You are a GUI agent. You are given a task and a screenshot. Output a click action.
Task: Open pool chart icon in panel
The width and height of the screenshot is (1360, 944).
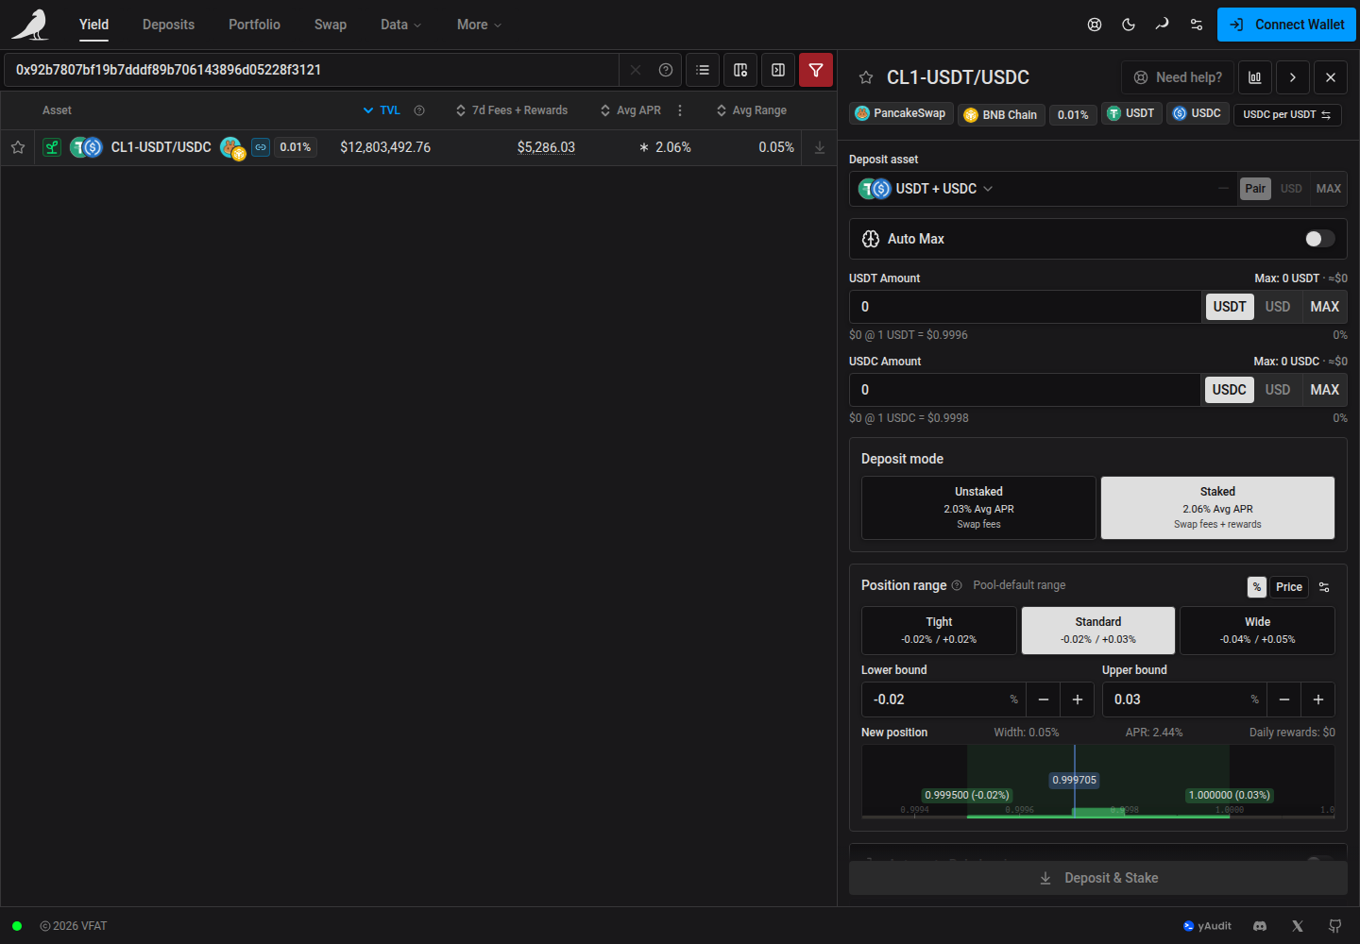point(1255,77)
